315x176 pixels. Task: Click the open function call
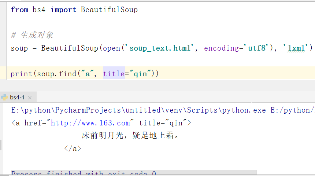111,48
